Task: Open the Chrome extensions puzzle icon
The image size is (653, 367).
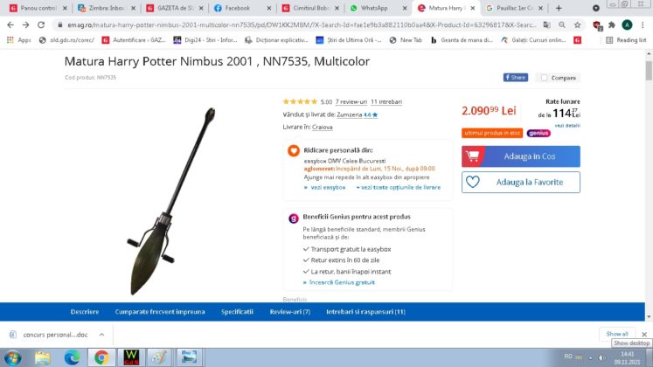Action: (x=611, y=25)
